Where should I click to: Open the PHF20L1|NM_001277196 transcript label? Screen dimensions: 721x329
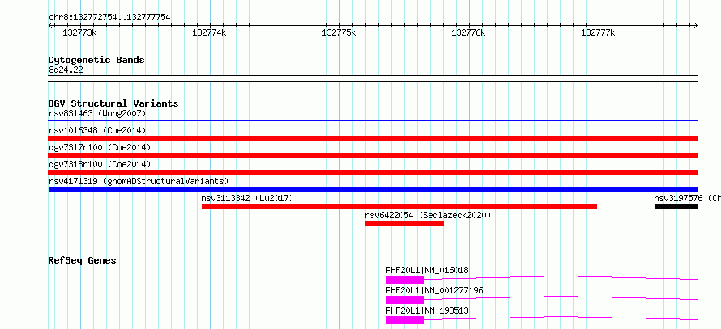click(434, 290)
